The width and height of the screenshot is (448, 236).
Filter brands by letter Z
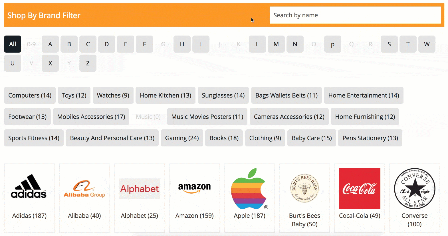(88, 63)
